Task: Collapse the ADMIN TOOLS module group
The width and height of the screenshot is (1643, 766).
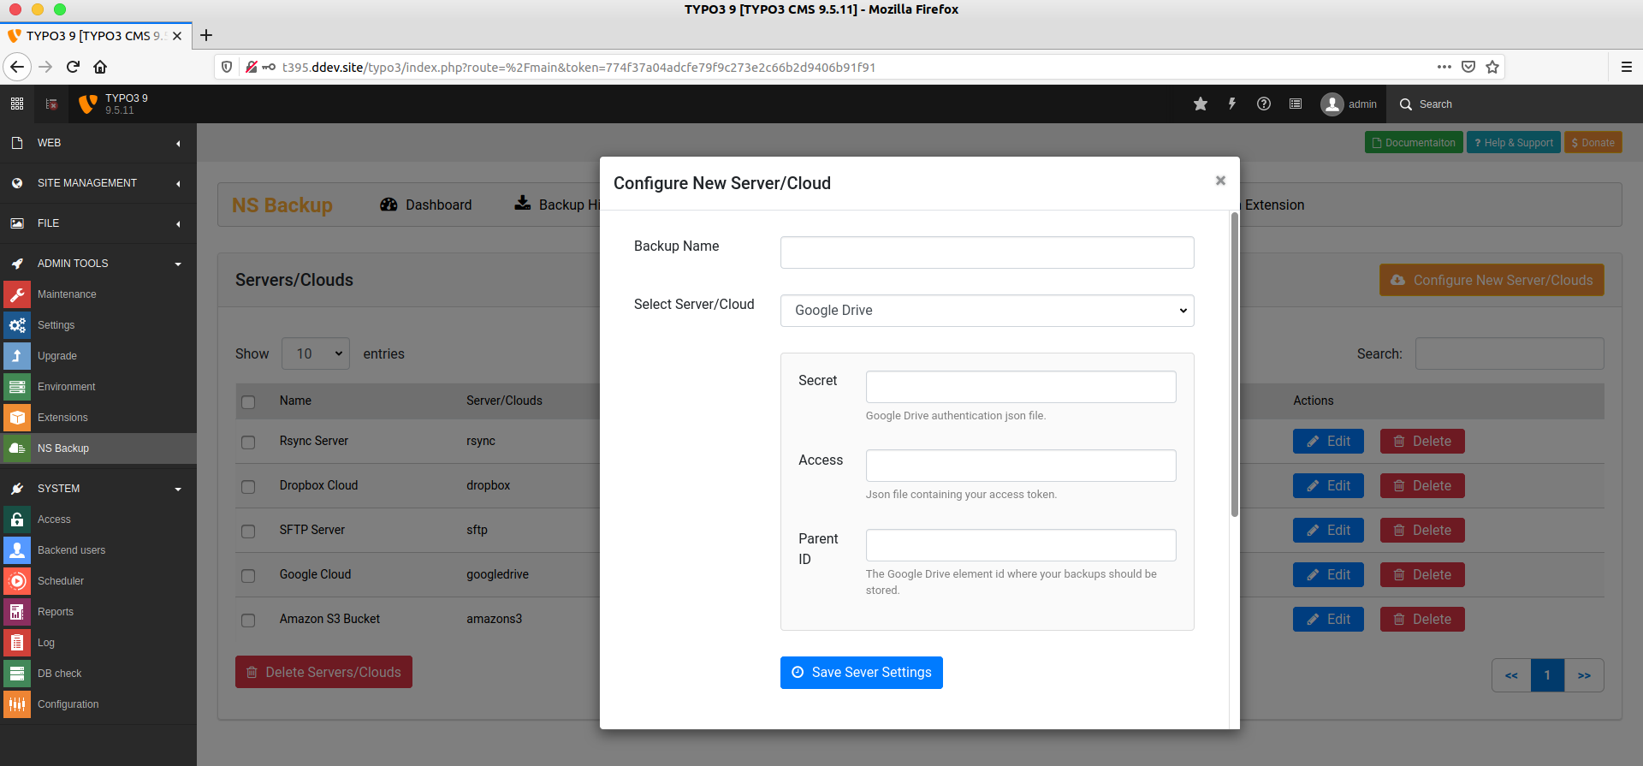Action: [98, 264]
